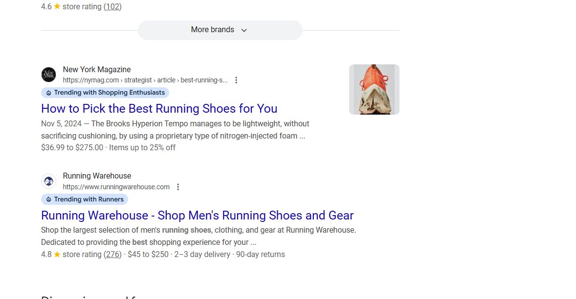Expand the More brands button

pyautogui.click(x=220, y=30)
